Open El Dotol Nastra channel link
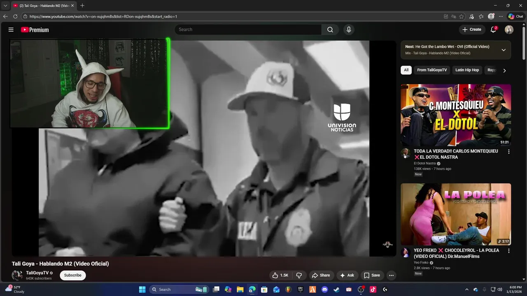Image resolution: width=527 pixels, height=296 pixels. (424, 163)
